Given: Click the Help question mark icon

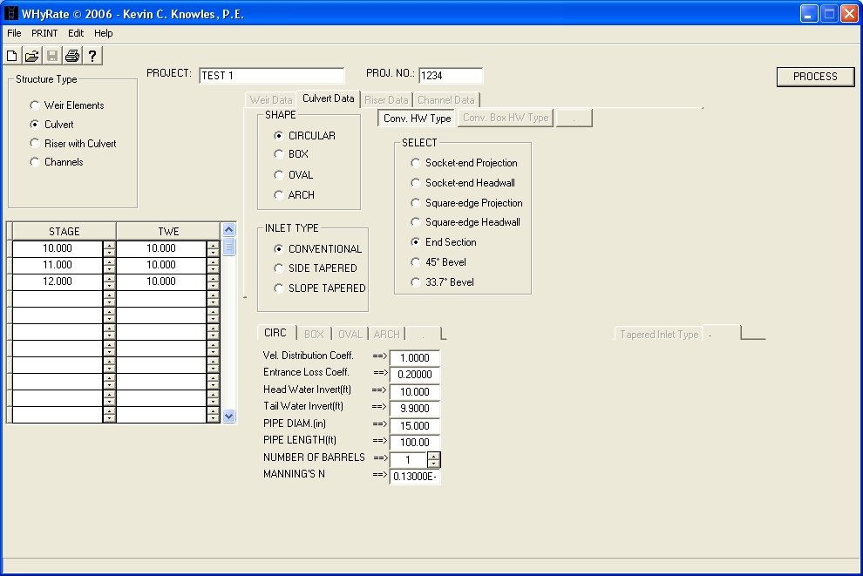Looking at the screenshot, I should click(92, 56).
